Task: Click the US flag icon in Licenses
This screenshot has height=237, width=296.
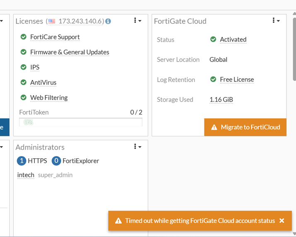Action: coord(51,21)
